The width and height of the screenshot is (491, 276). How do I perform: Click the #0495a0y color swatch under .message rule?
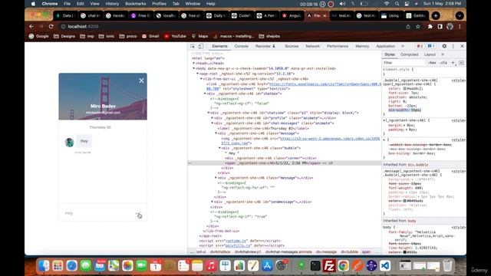(x=404, y=201)
